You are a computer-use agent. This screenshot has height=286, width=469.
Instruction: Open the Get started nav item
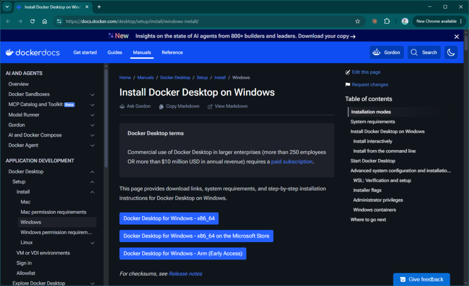coord(85,53)
